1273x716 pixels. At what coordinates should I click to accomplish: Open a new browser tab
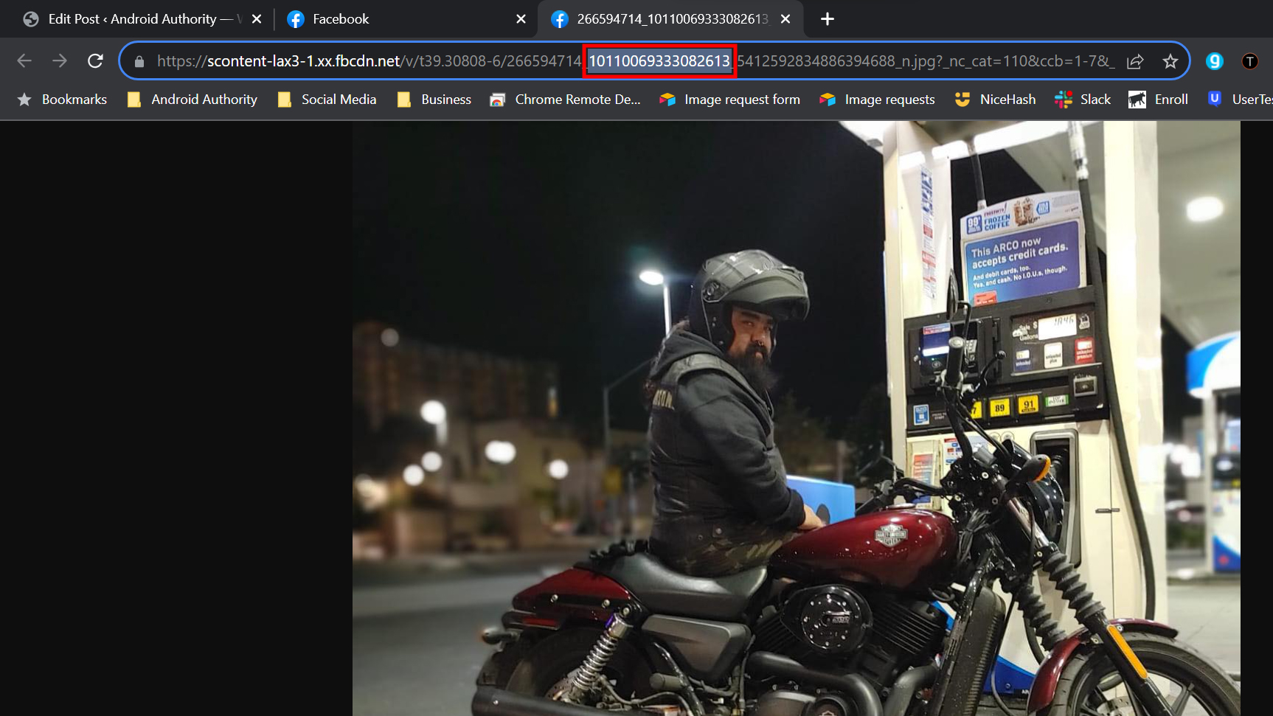(x=828, y=19)
